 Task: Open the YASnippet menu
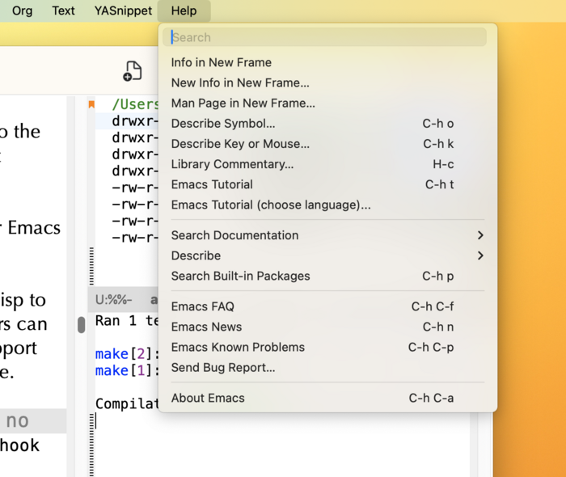(x=123, y=11)
